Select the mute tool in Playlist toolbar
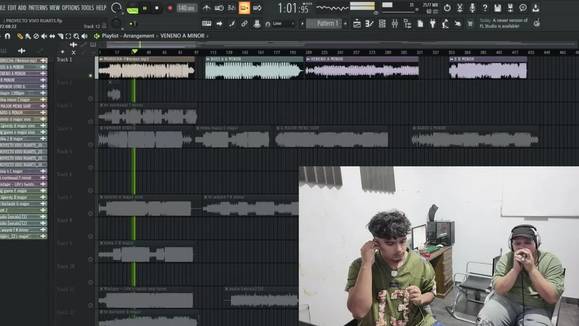 tap(44, 36)
